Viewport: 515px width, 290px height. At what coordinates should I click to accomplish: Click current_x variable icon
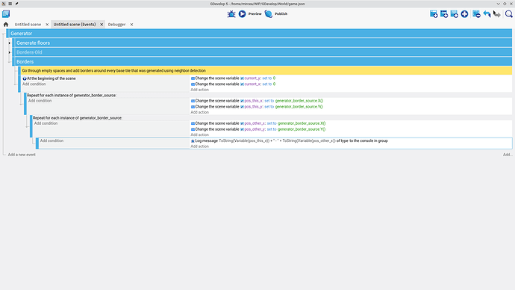coord(242,84)
